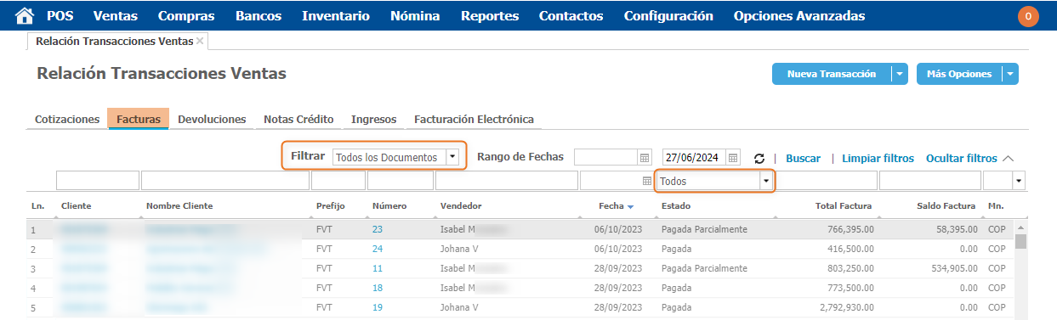Click the Ocultar filtros link
Screen dimensions: 1057x320
(x=961, y=159)
